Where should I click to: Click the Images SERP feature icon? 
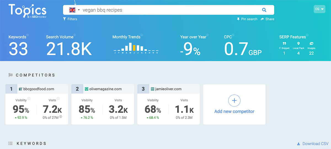pyautogui.click(x=311, y=44)
